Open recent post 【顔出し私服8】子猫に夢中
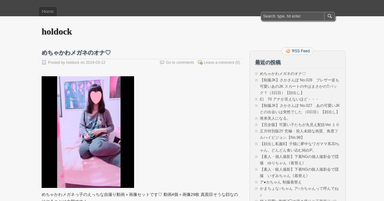384x201 pixels. [x=300, y=147]
